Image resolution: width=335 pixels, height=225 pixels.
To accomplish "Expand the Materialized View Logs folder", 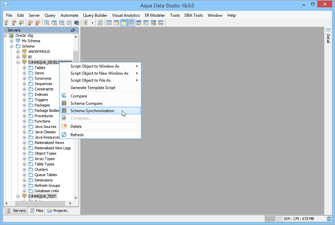I will 24,148.
